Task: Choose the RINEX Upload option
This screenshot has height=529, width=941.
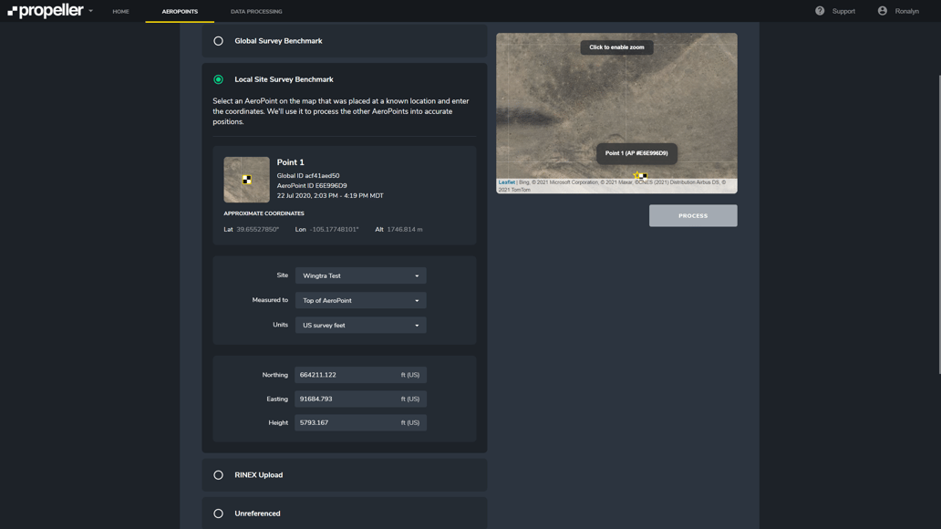Action: pos(218,475)
